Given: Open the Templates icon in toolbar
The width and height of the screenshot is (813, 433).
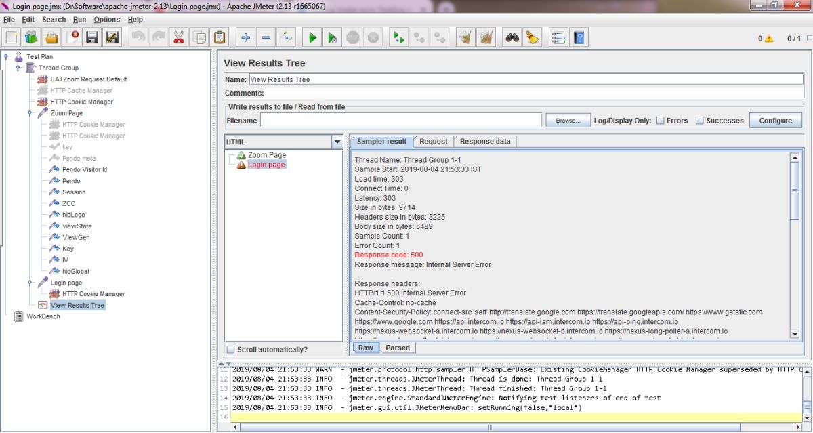Looking at the screenshot, I should tap(32, 37).
